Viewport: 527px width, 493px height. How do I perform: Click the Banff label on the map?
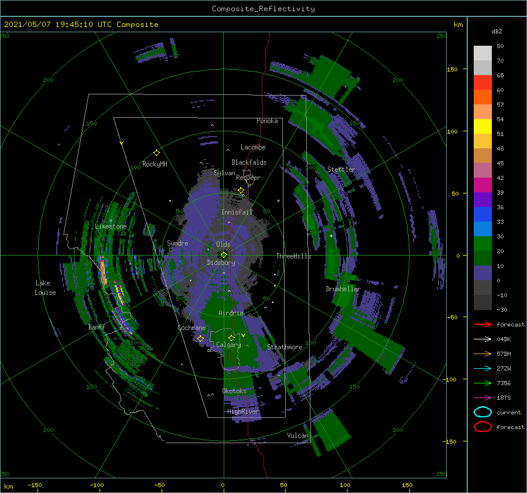coord(97,327)
